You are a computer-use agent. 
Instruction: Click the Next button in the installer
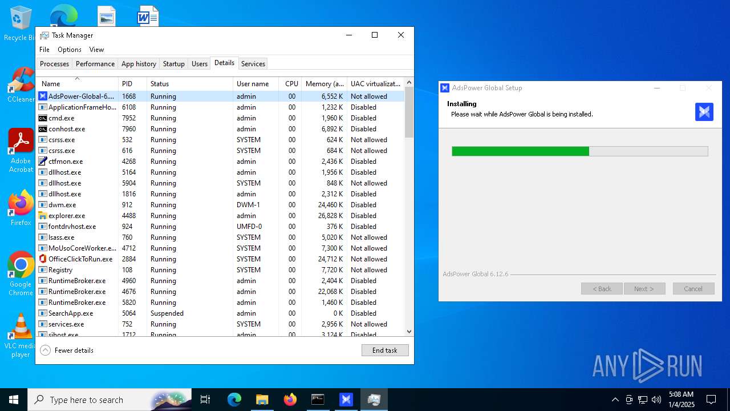pyautogui.click(x=644, y=289)
